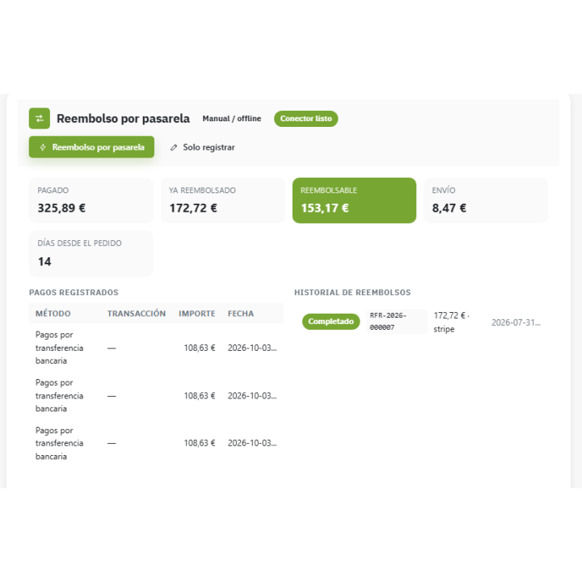Click the 'Historial de reembolsos' section title
Image resolution: width=582 pixels, height=582 pixels.
352,293
